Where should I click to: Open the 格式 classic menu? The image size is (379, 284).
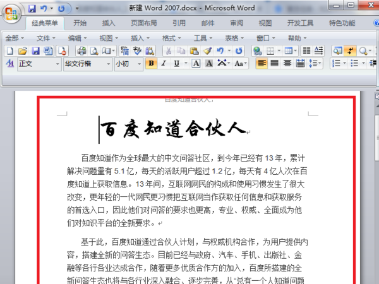coord(172,38)
